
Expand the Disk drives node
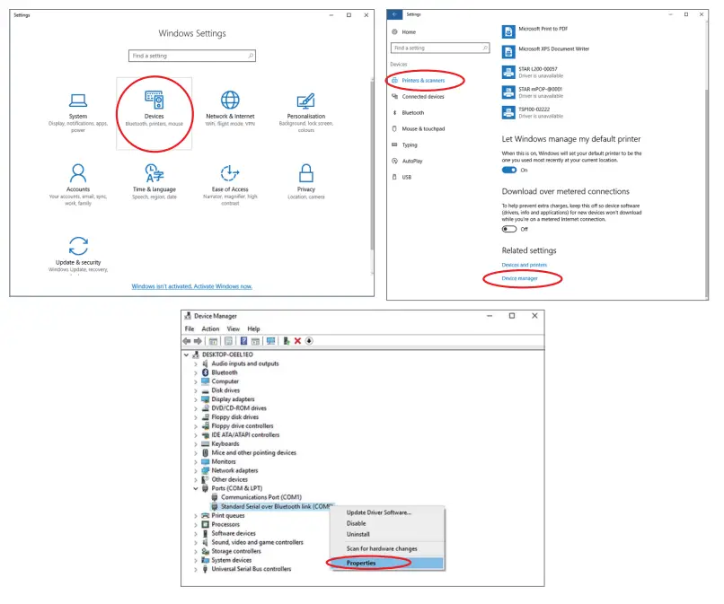[196, 390]
